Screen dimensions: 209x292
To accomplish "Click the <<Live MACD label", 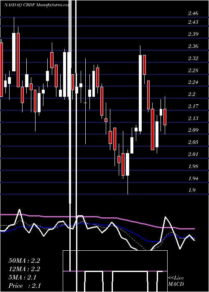I will pyautogui.click(x=176, y=281).
